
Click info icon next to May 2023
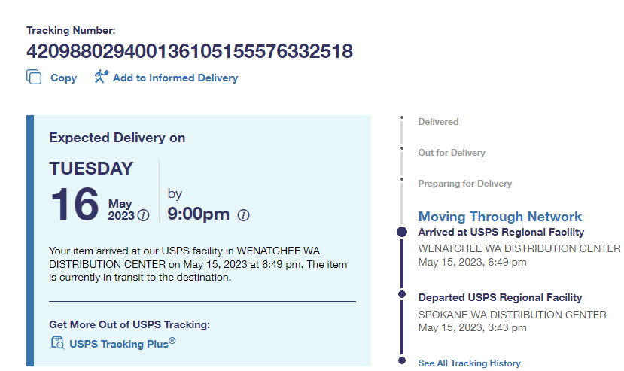pyautogui.click(x=143, y=216)
